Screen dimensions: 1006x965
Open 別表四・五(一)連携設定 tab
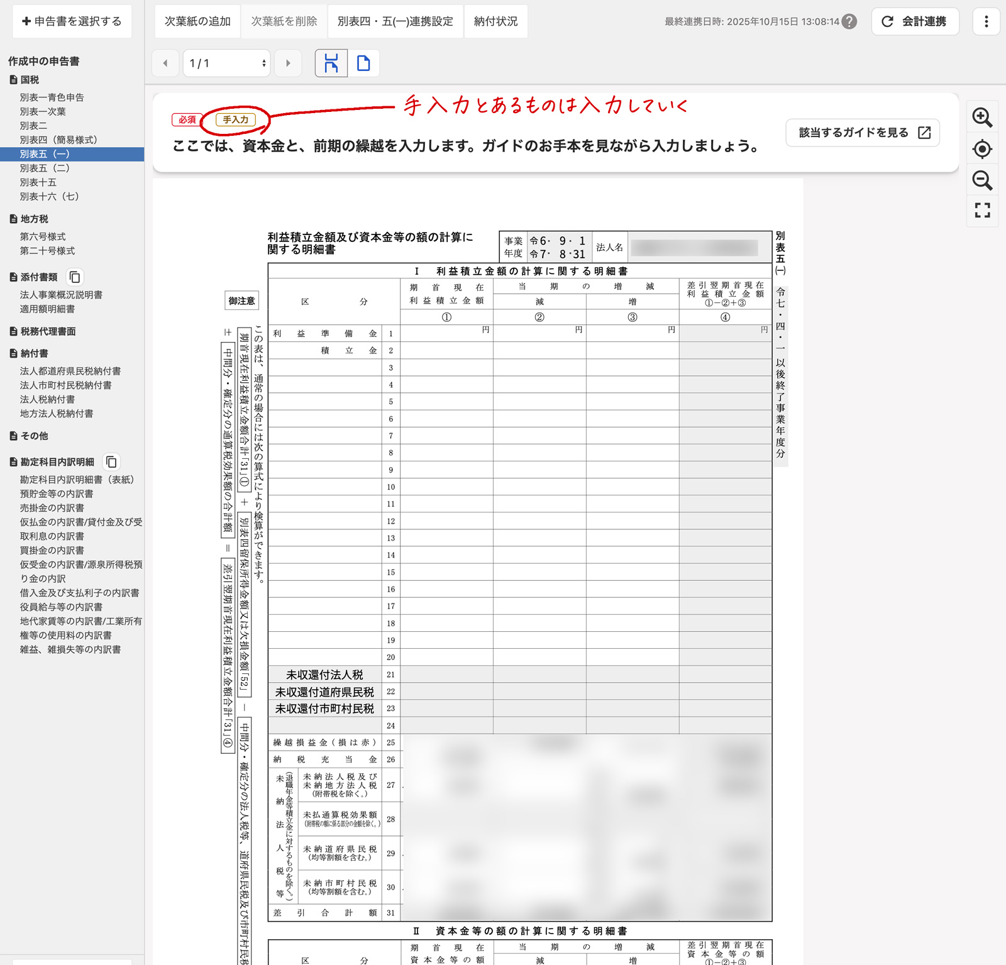pos(395,21)
